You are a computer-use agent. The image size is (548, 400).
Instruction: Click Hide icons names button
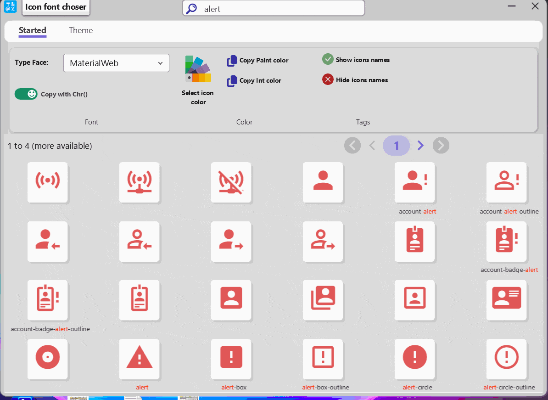355,80
